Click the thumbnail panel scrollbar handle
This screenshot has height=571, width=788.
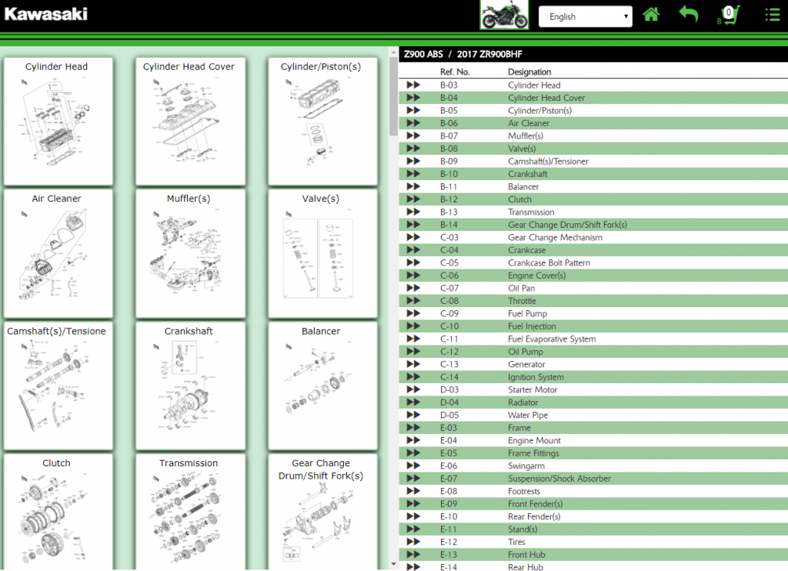[393, 96]
